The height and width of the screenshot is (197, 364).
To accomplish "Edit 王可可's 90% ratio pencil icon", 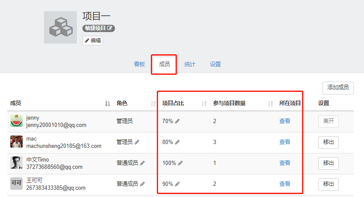I will tap(177, 184).
